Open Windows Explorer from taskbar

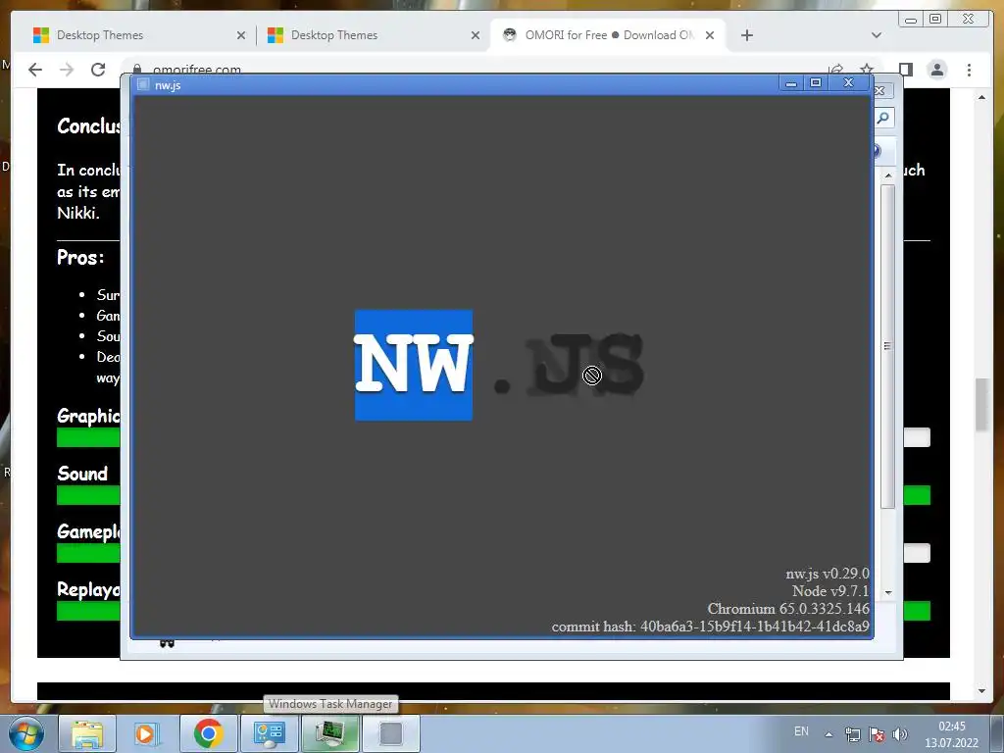click(x=87, y=733)
